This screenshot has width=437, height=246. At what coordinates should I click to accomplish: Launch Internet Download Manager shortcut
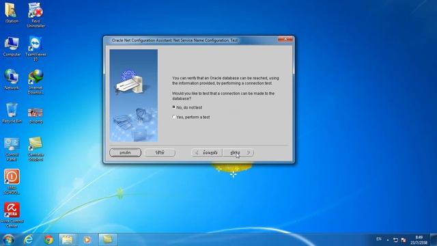click(x=36, y=82)
